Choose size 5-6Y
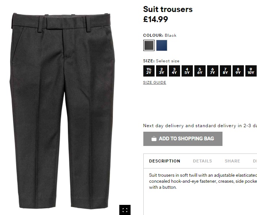Screen dimensions: 257x215 (x=200, y=71)
